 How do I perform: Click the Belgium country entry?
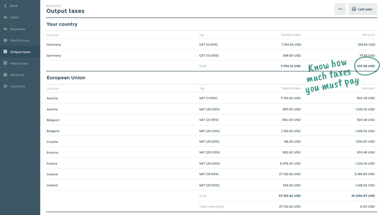[53, 120]
